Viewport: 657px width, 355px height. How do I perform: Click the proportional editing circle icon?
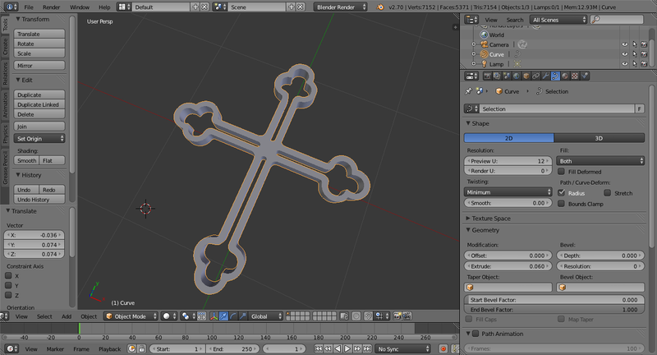click(x=356, y=316)
